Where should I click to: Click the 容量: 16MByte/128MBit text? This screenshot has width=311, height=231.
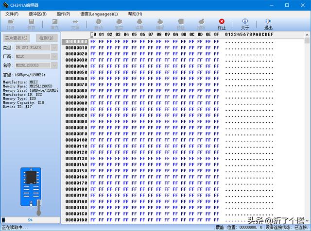point(24,75)
